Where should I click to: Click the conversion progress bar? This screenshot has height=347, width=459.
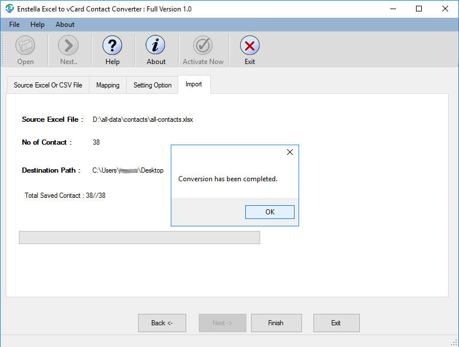[139, 238]
